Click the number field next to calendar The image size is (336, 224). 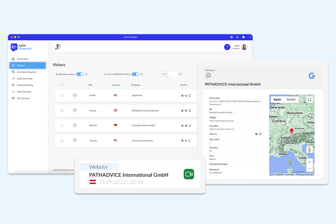click(173, 74)
